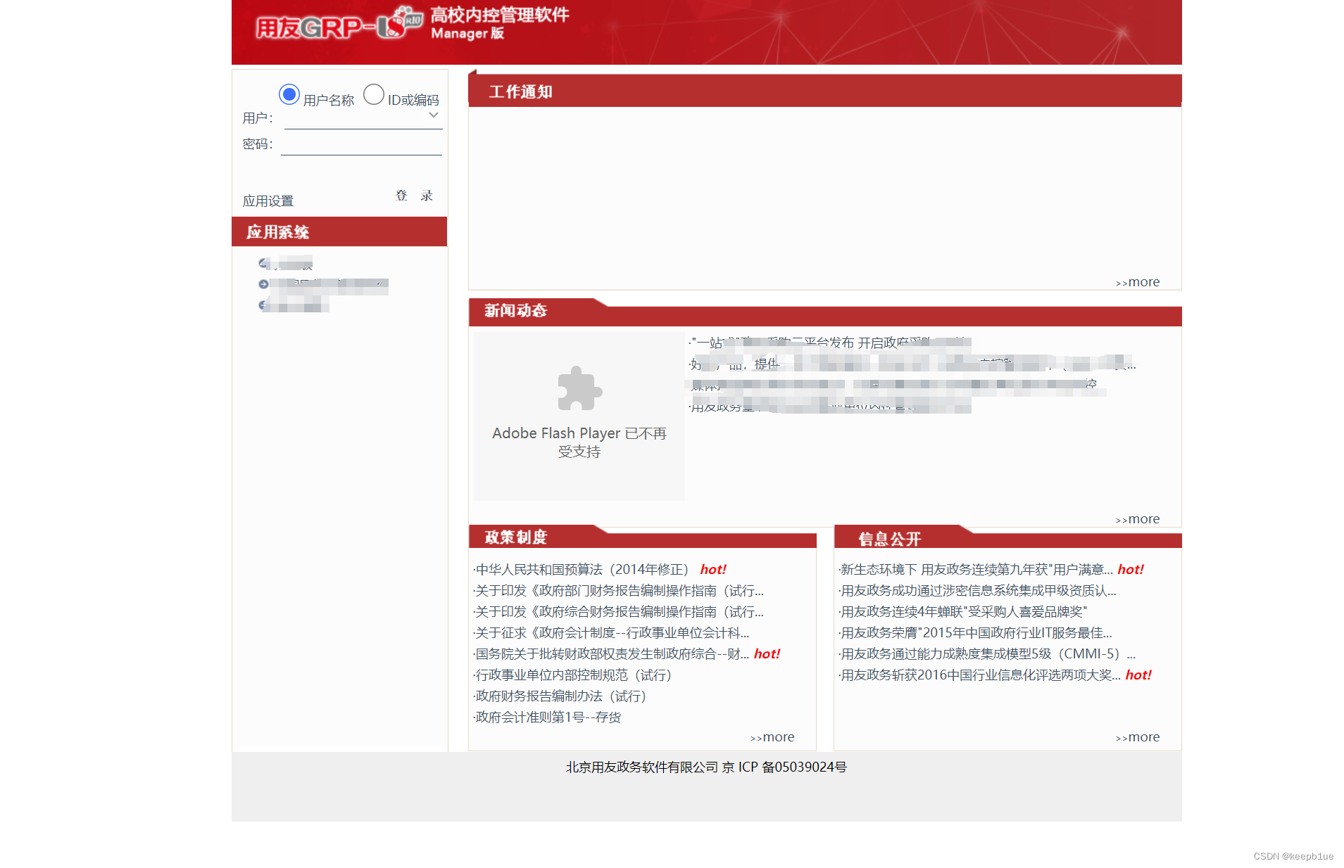Click the 登录 login button

(414, 196)
